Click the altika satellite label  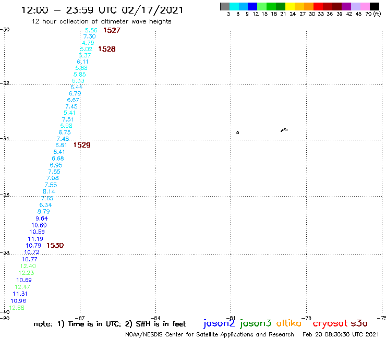288,323
